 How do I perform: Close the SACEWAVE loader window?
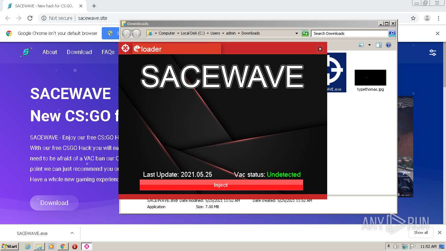click(x=320, y=49)
